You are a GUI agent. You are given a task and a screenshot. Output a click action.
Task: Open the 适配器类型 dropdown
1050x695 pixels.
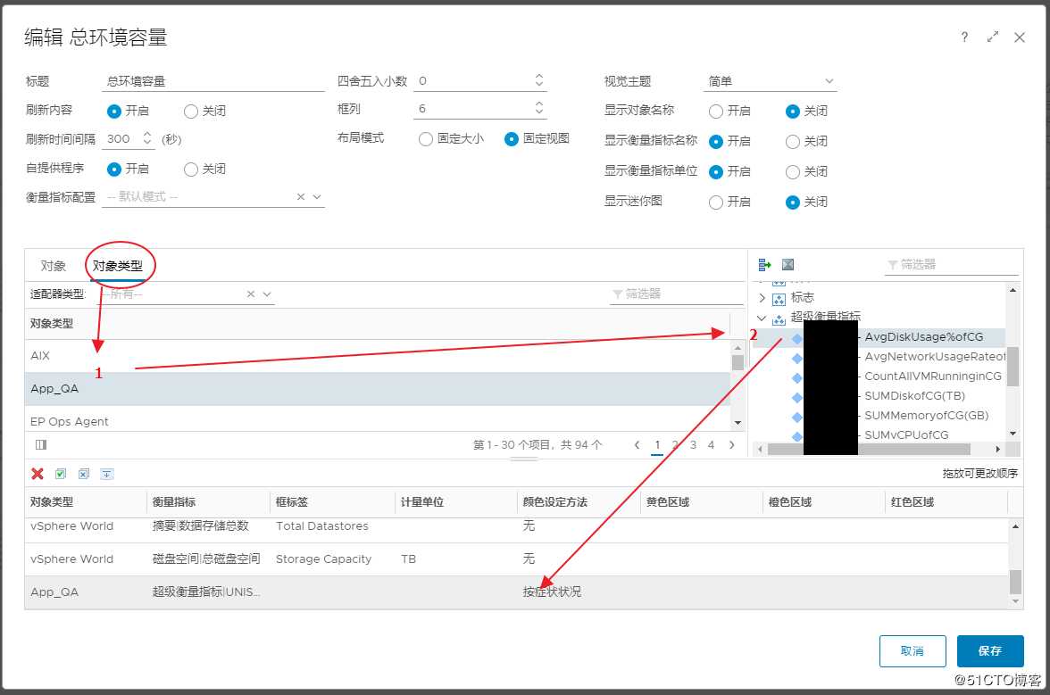267,294
